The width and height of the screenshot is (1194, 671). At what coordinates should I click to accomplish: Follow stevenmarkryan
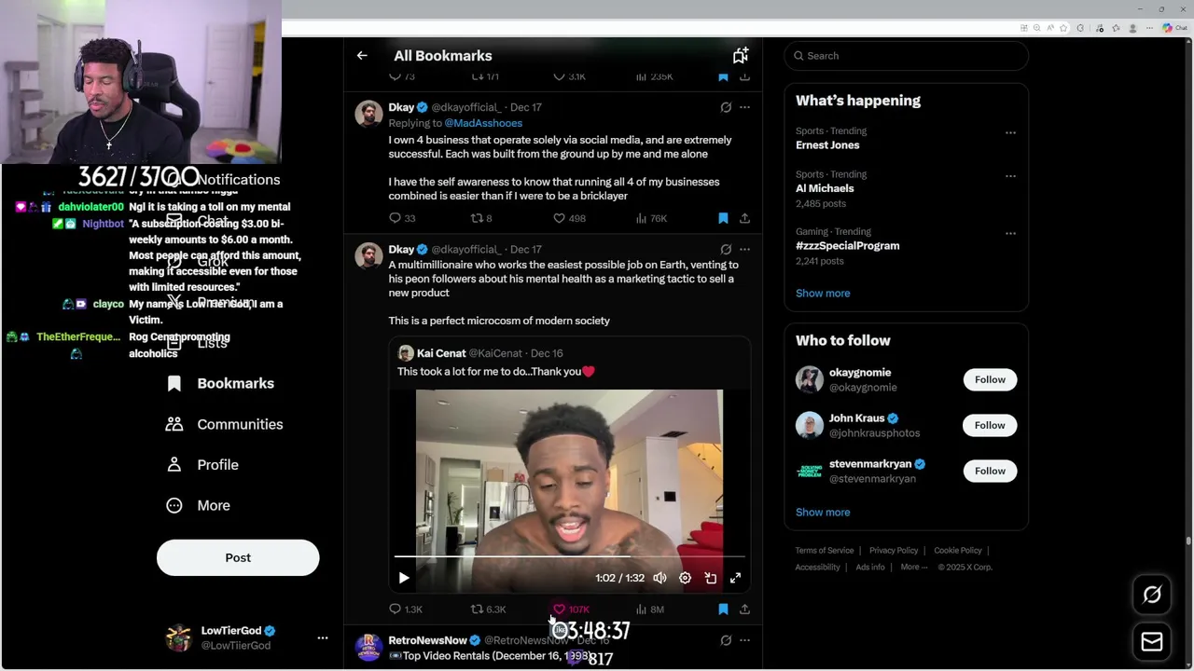pos(990,471)
